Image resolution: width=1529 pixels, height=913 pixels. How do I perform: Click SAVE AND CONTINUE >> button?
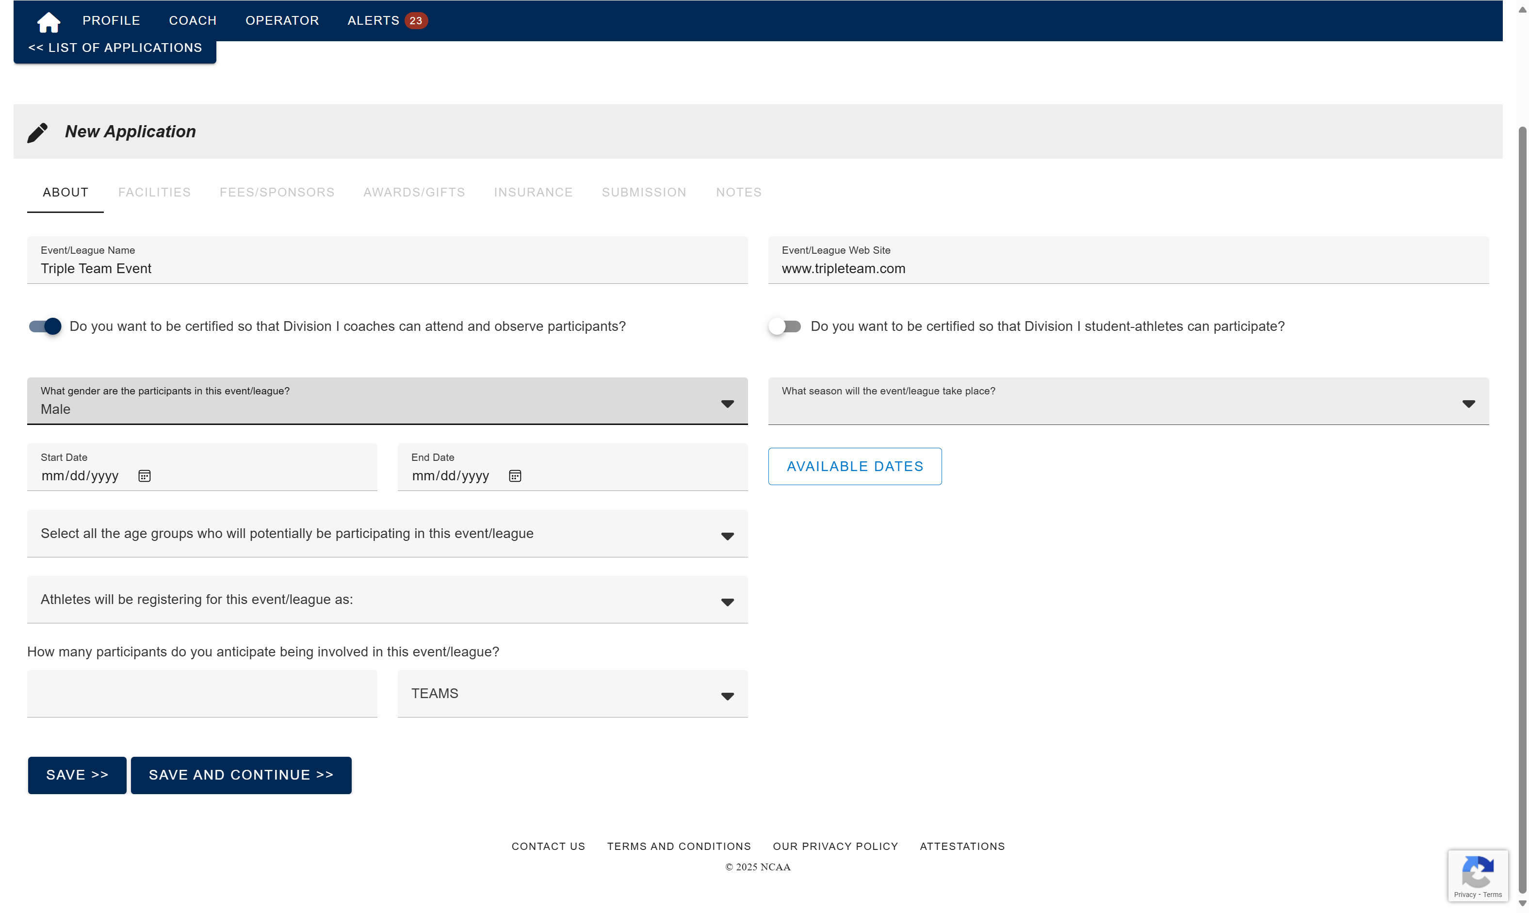(241, 775)
